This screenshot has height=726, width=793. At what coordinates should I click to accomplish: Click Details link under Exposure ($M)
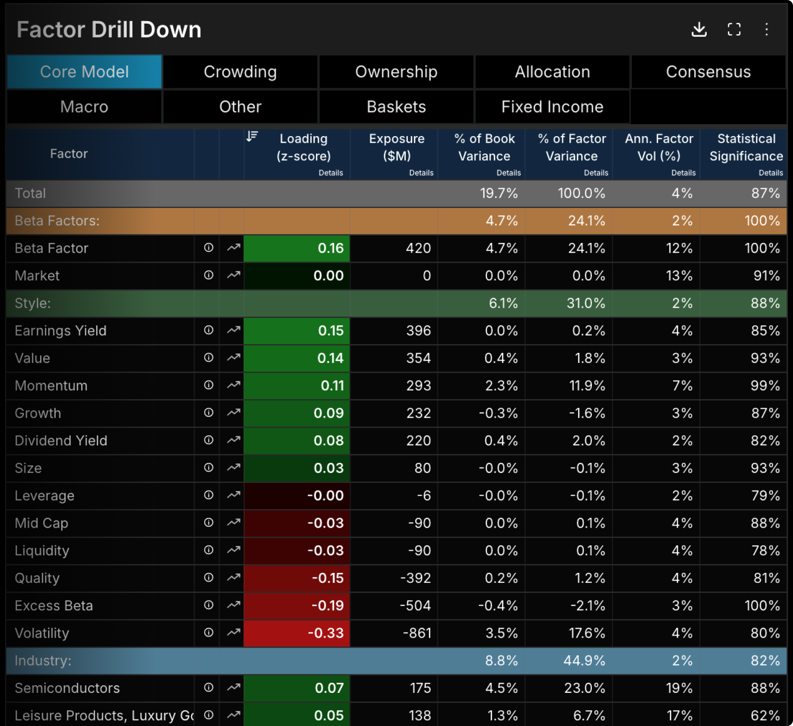coord(421,173)
